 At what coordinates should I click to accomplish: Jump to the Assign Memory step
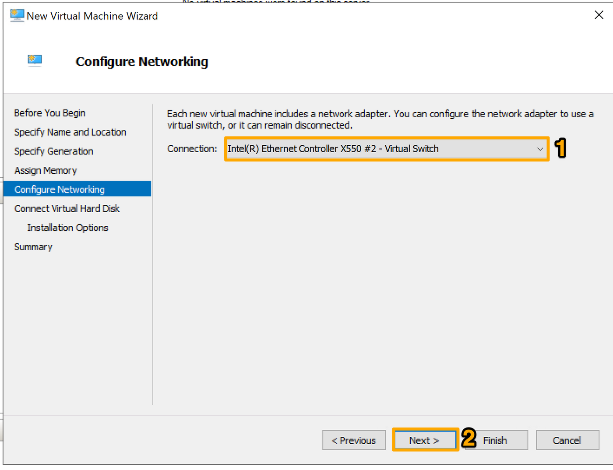pos(46,171)
